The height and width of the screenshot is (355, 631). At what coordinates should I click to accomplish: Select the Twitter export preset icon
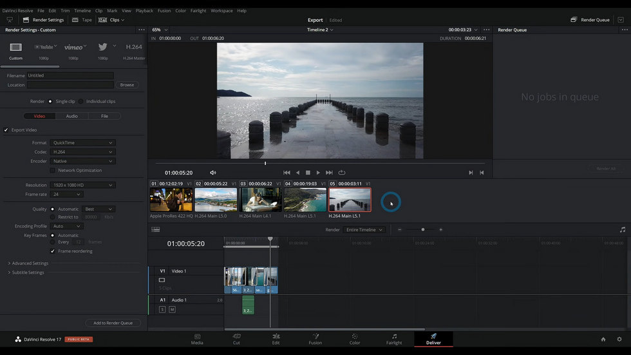pos(102,47)
